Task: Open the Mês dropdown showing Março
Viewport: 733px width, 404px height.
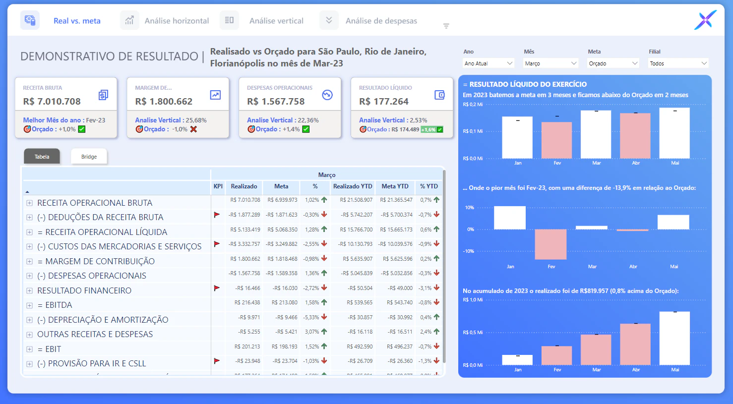Action: (551, 63)
